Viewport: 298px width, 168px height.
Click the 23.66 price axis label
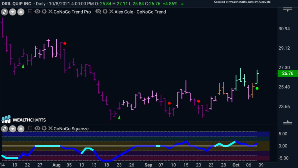click(x=284, y=106)
